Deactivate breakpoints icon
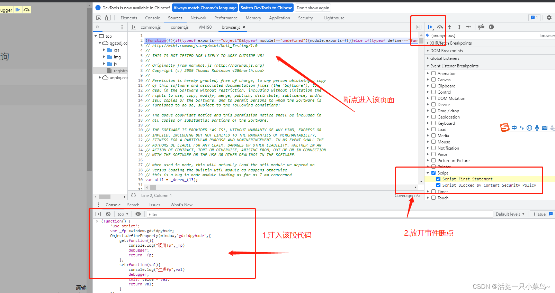The image size is (555, 293). (x=481, y=27)
